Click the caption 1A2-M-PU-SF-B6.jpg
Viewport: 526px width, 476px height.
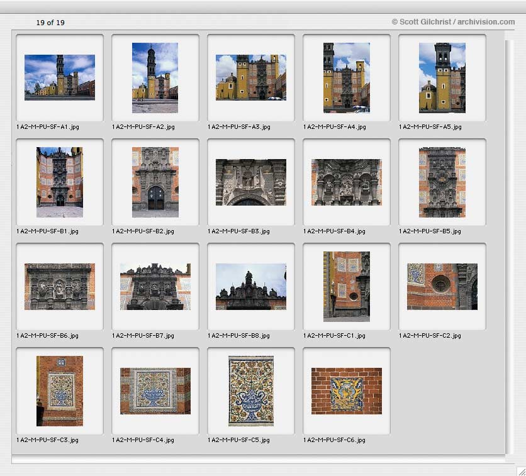(47, 336)
